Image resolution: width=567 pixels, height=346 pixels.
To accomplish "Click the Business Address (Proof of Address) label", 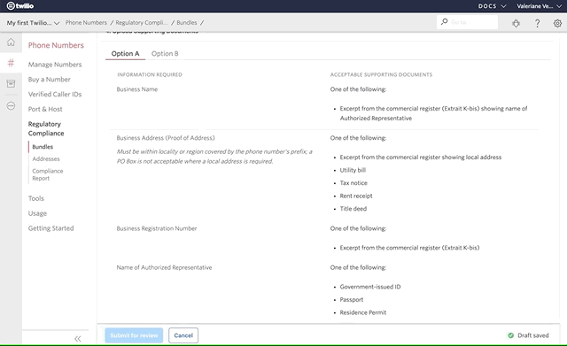I will 166,138.
